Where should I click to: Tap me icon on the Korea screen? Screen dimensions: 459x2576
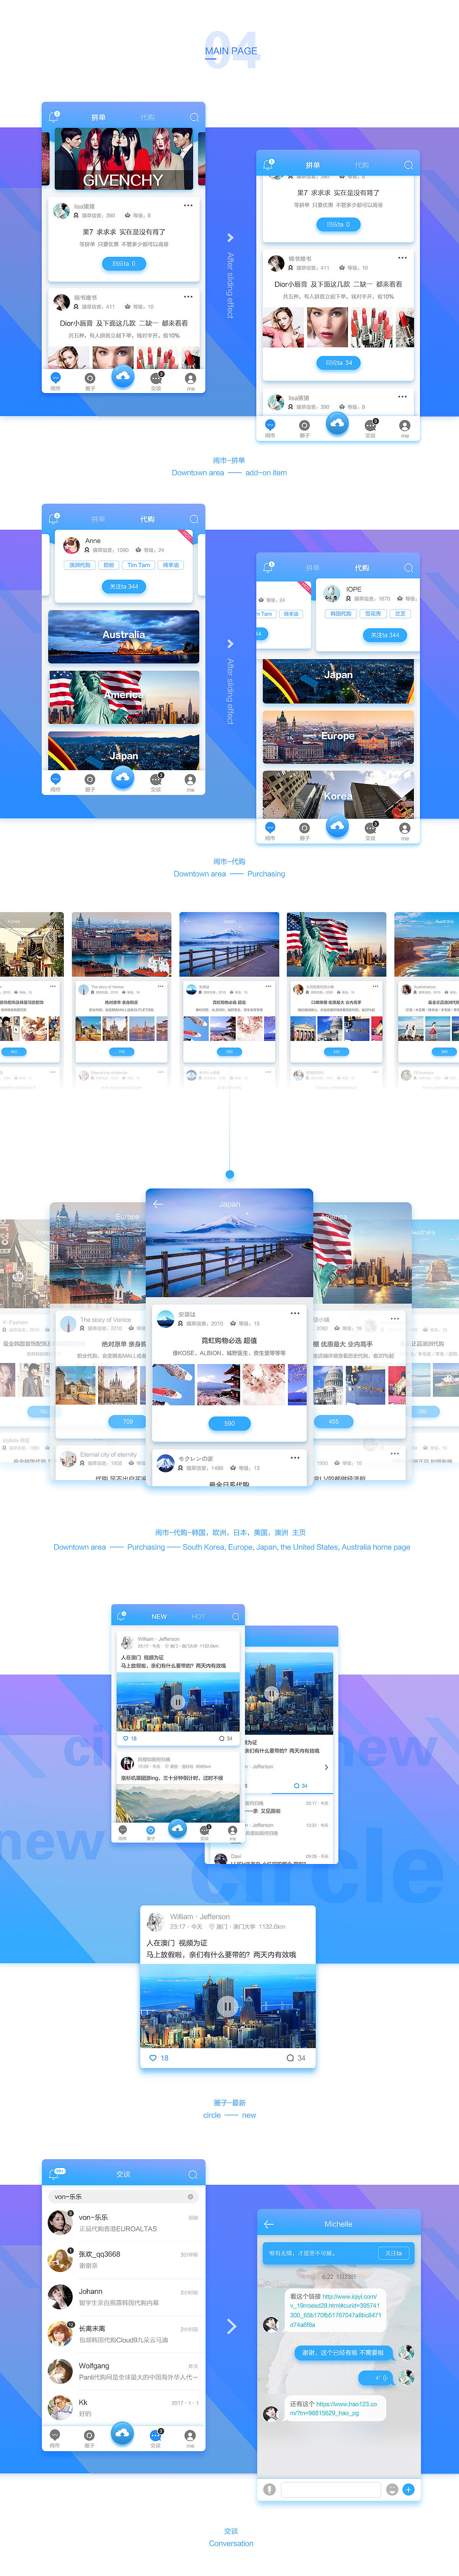[x=405, y=831]
